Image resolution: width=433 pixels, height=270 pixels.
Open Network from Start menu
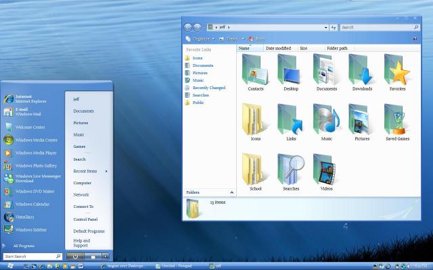tap(81, 195)
